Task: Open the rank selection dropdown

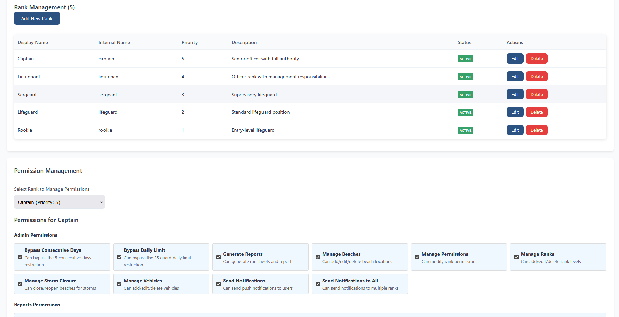Action: (59, 202)
